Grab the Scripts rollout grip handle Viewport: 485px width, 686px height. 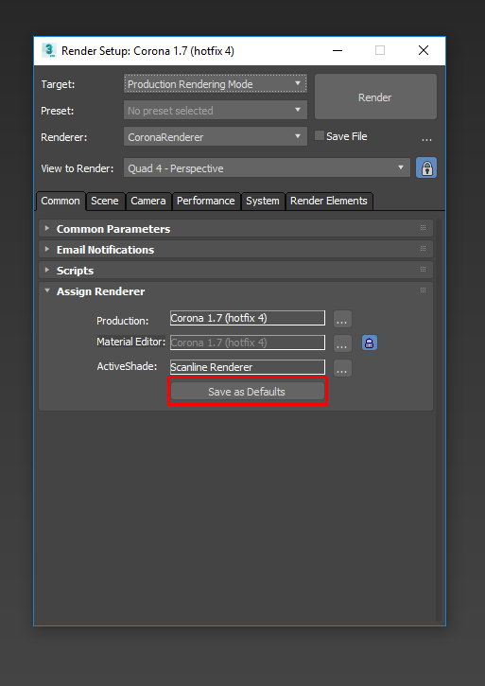pyautogui.click(x=423, y=269)
